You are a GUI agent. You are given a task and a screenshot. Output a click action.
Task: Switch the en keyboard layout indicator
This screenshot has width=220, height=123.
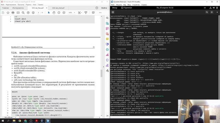[205, 8]
